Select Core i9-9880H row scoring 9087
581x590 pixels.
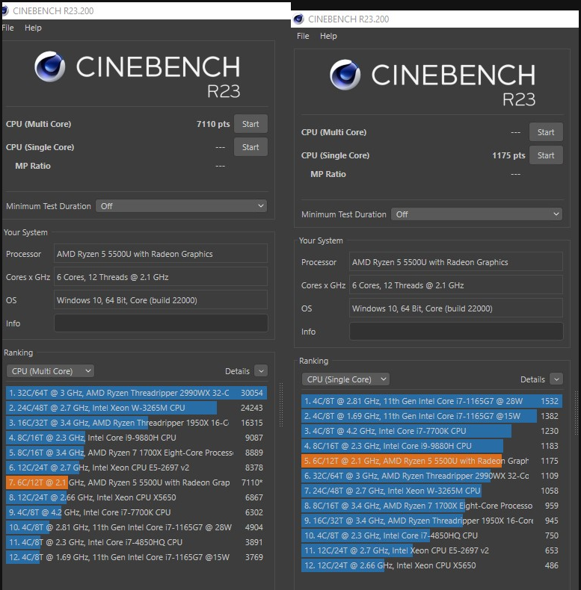pos(136,438)
